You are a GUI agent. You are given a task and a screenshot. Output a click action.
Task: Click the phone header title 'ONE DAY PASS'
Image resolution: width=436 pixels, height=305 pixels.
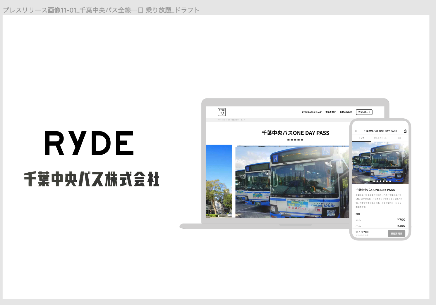(380, 131)
